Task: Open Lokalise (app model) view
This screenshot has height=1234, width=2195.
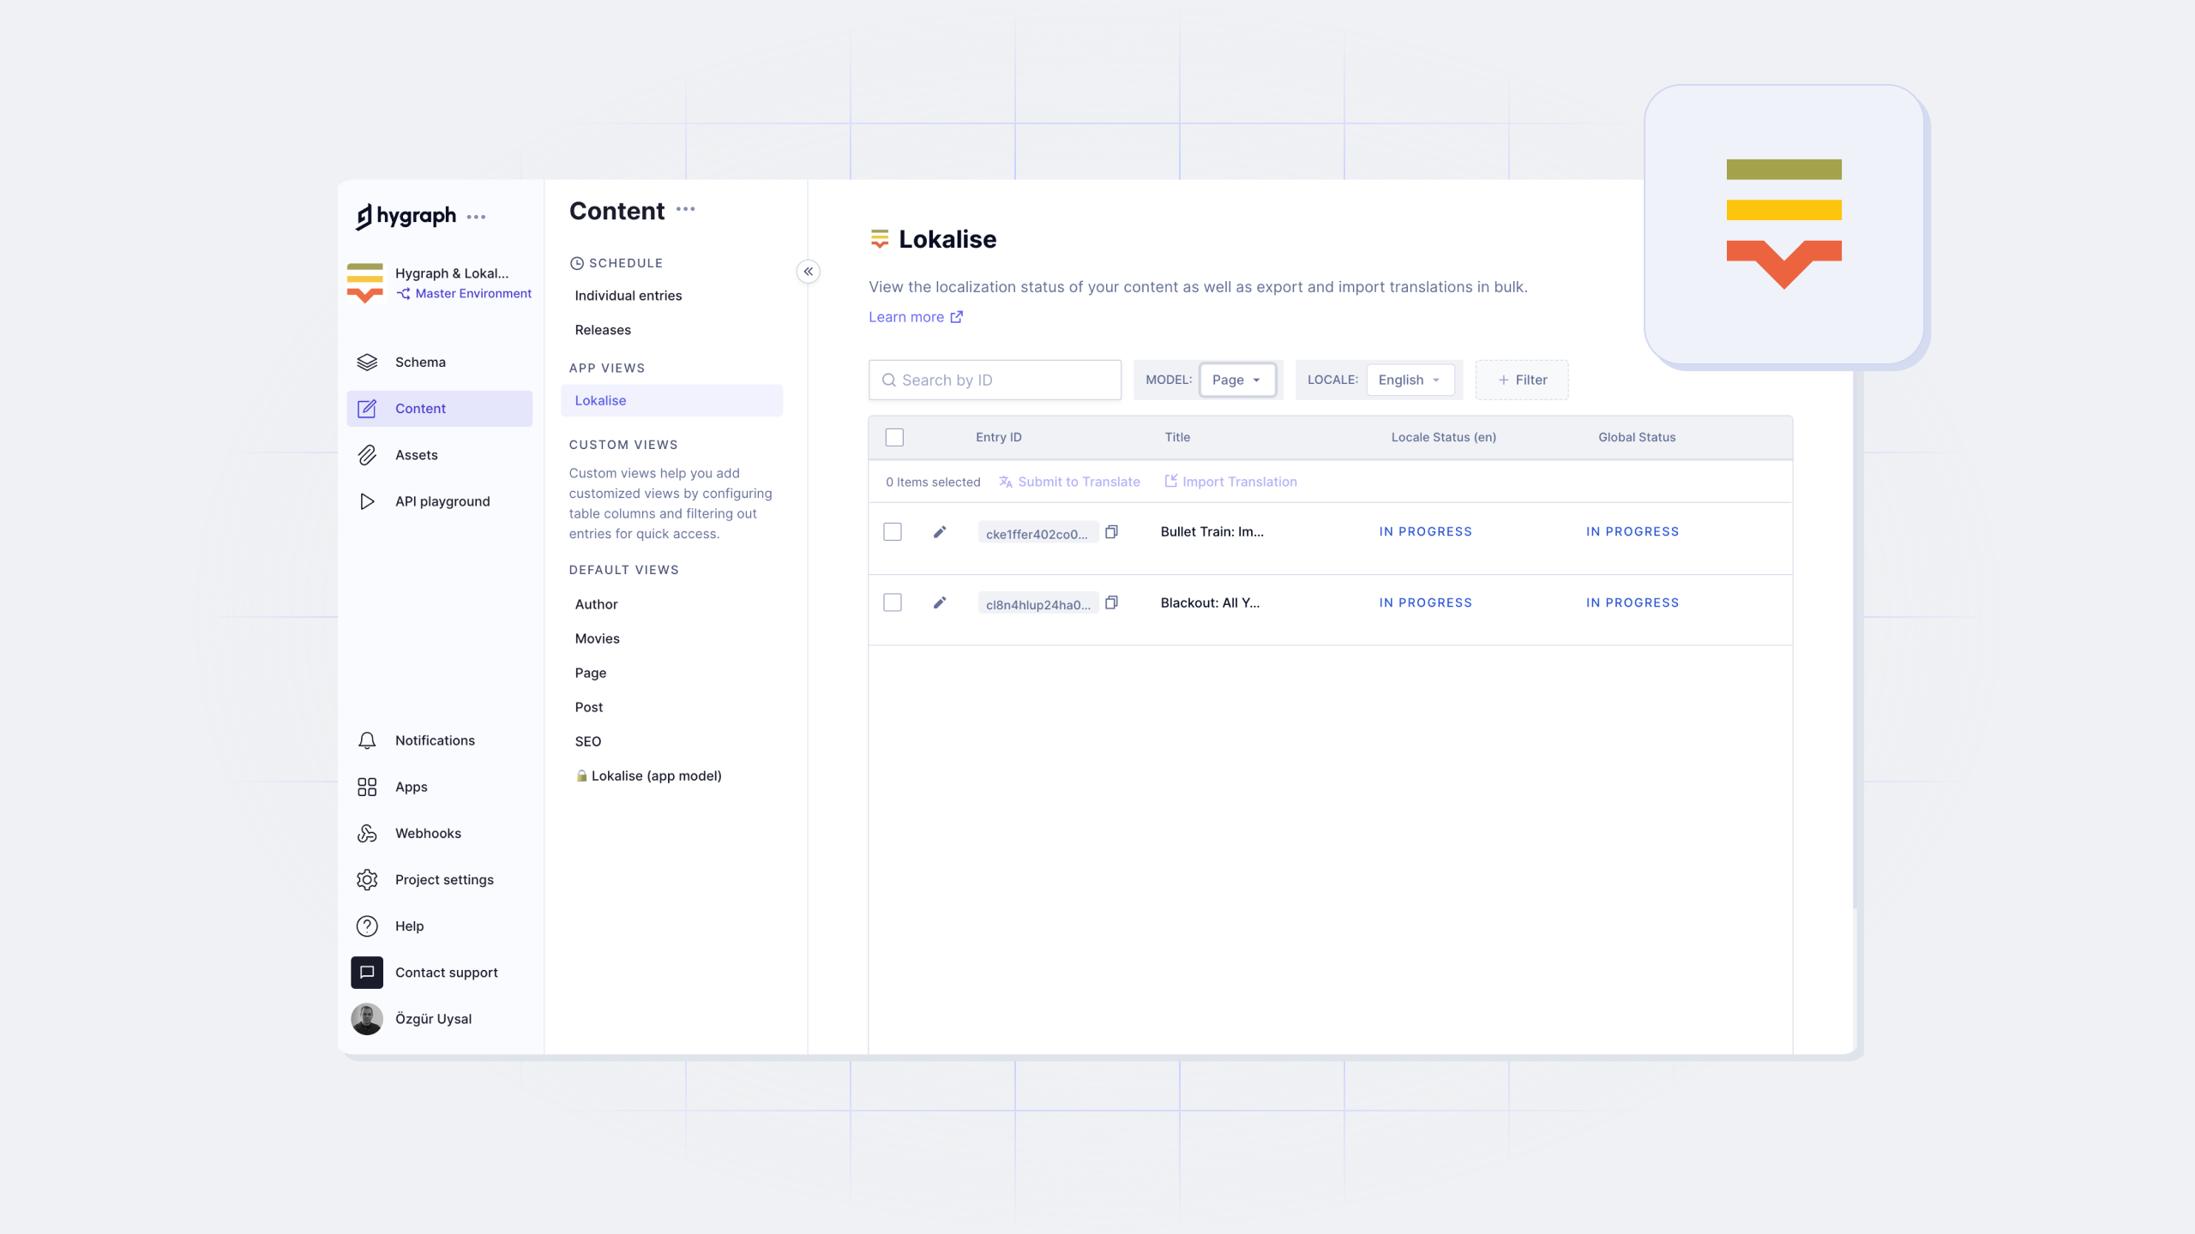Action: (656, 776)
